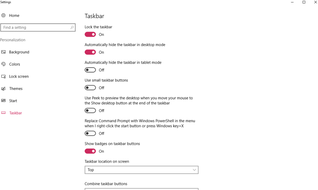
Task: Click the Start tiles icon
Action: [3, 101]
